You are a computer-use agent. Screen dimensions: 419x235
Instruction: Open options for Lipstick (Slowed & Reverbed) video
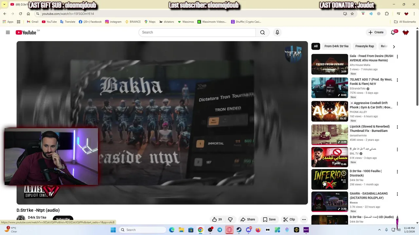click(x=397, y=127)
